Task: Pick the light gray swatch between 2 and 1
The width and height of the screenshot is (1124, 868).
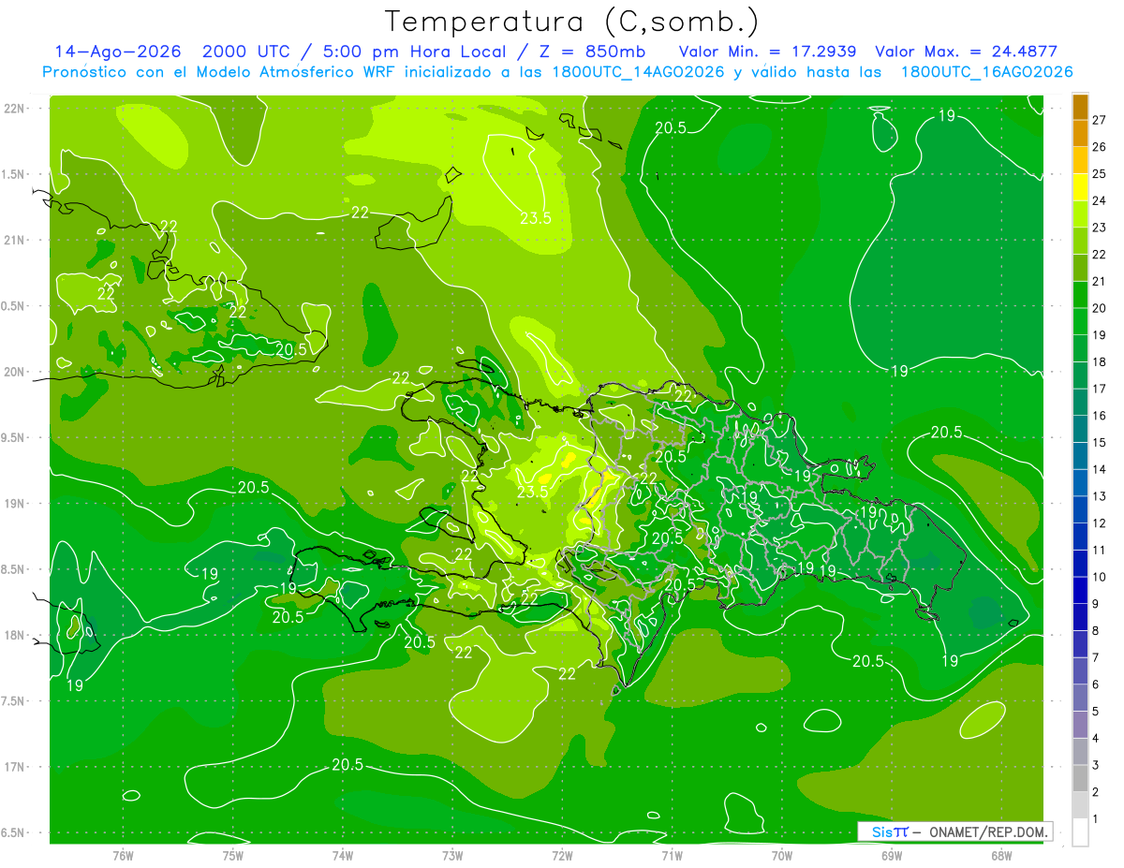Action: (x=1080, y=805)
